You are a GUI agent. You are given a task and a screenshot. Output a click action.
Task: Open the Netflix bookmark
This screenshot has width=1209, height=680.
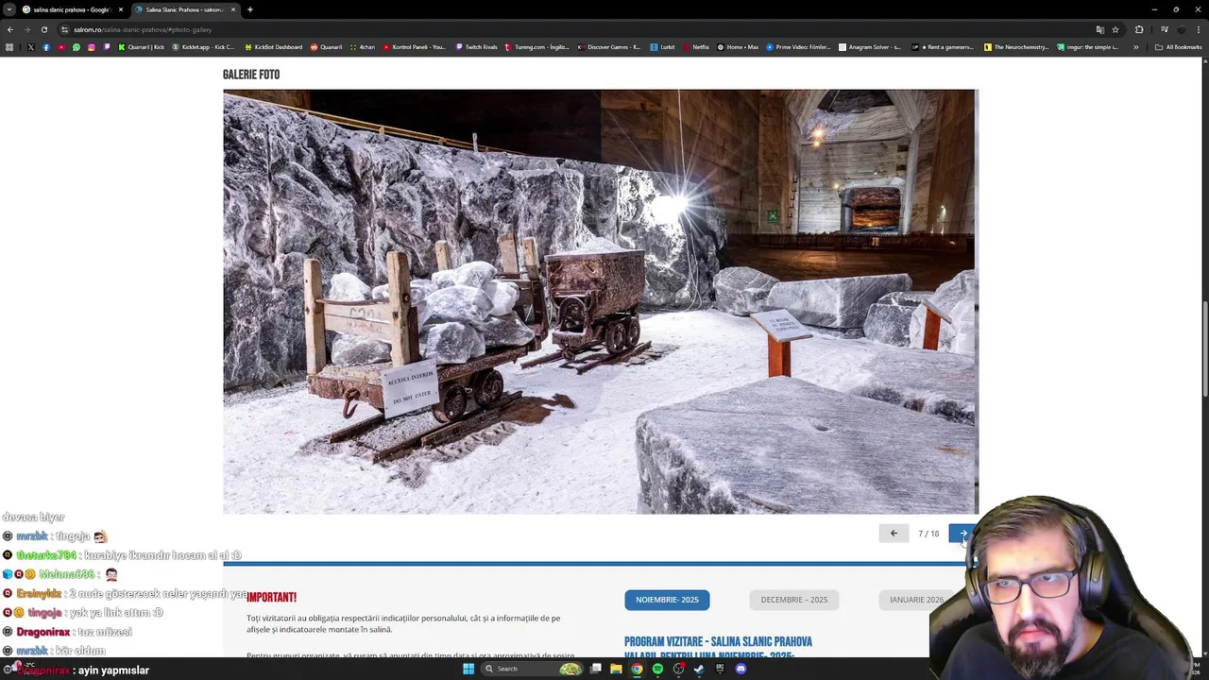696,46
